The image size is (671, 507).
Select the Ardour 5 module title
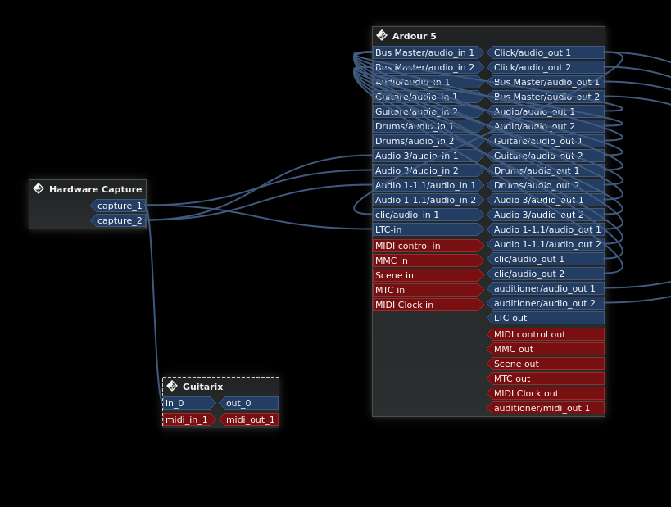(414, 36)
